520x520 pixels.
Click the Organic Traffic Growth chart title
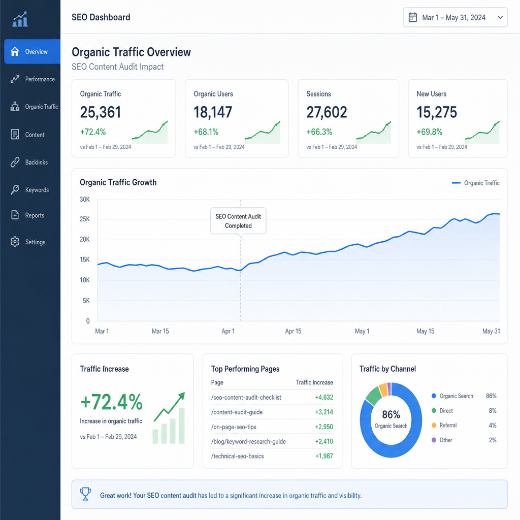[x=118, y=182]
